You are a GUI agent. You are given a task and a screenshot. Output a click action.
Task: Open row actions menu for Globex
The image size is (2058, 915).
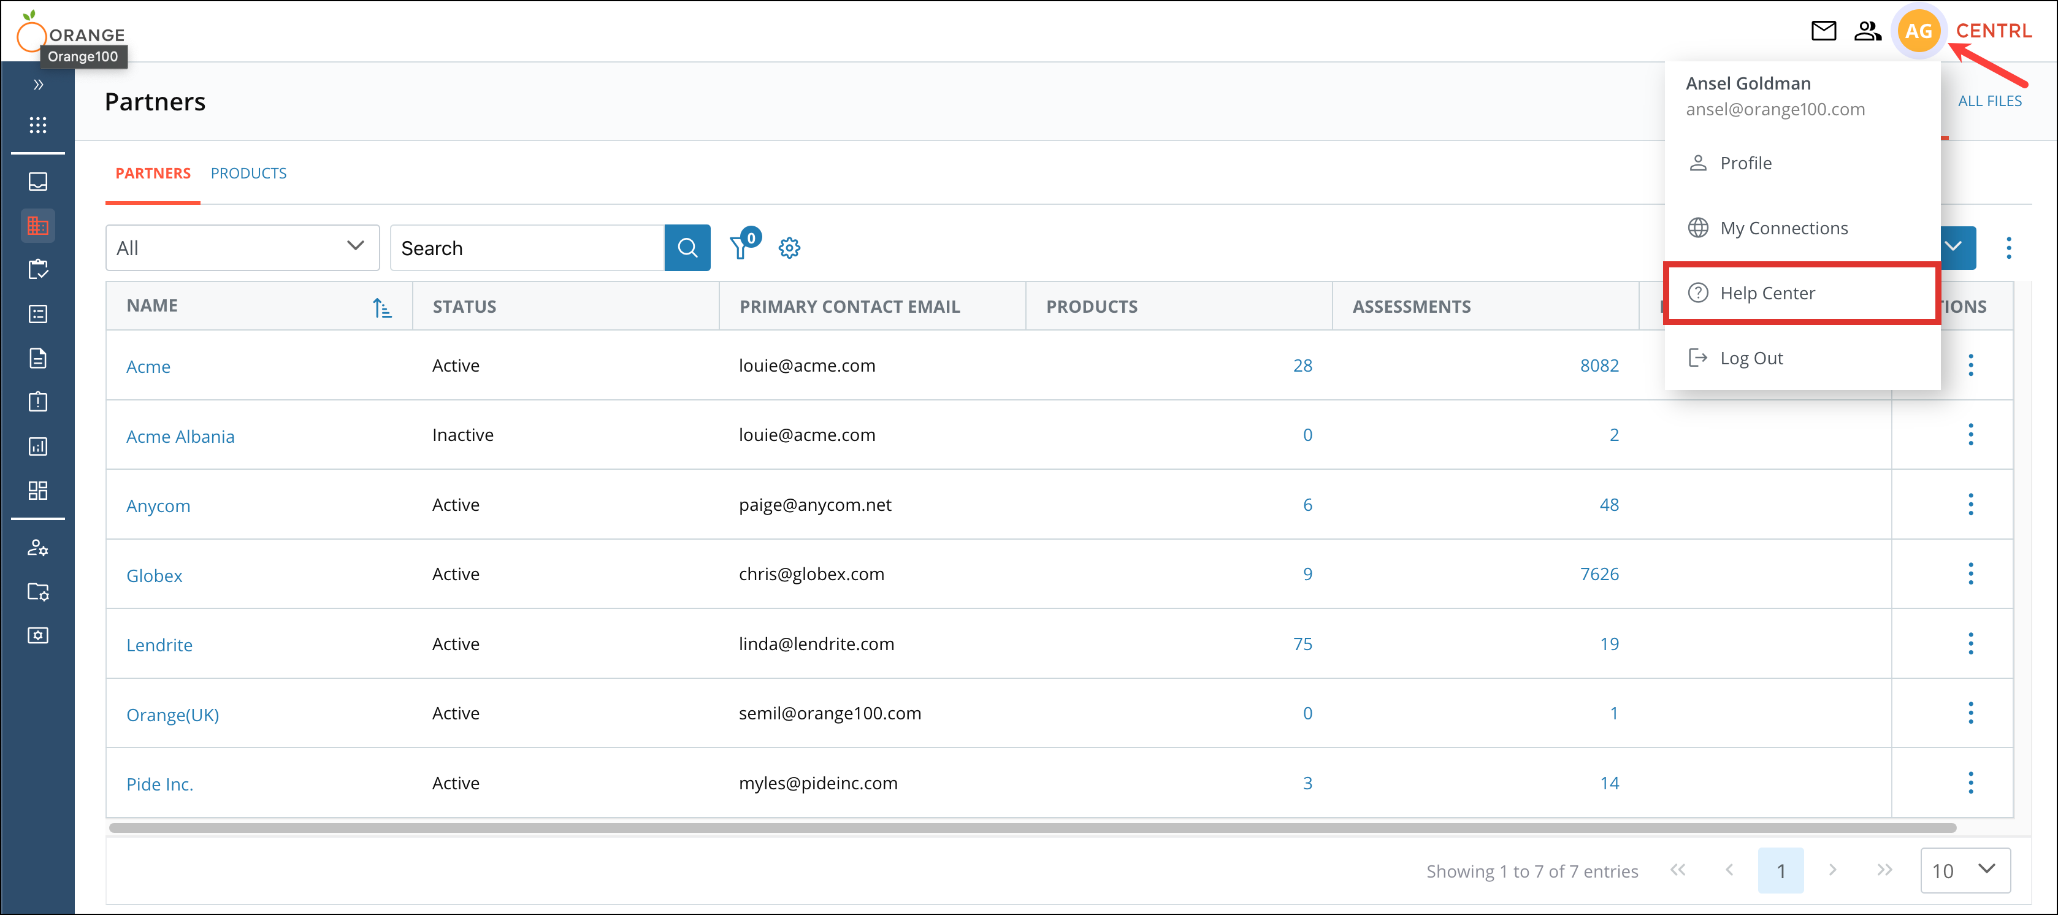(x=1970, y=574)
